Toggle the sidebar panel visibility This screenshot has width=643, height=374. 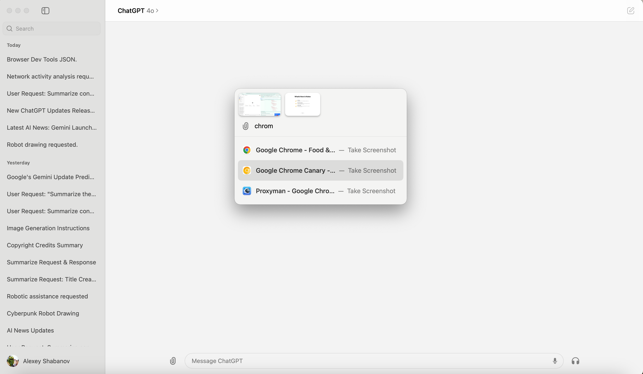[45, 11]
